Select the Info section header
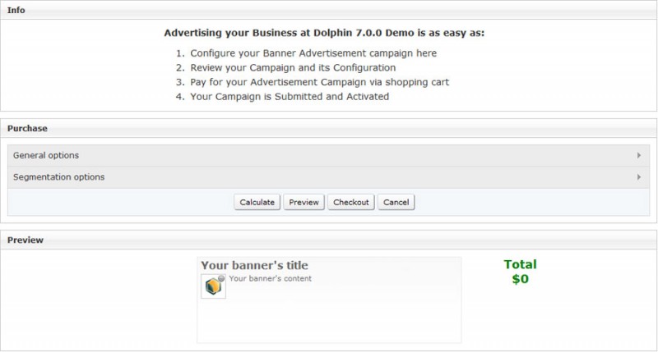This screenshot has height=352, width=658. coord(16,10)
